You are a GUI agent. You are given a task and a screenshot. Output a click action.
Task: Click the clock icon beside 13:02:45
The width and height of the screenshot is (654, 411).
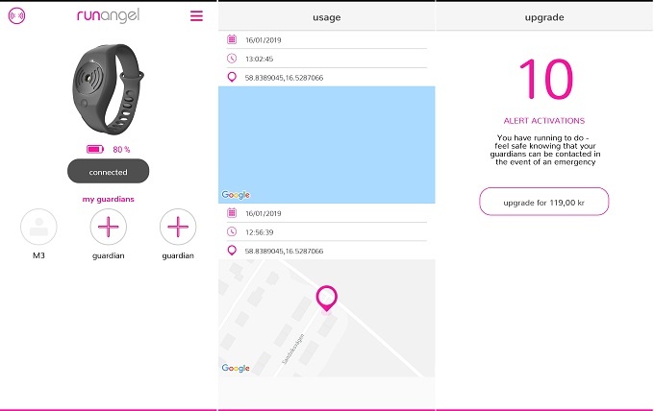[x=232, y=58]
